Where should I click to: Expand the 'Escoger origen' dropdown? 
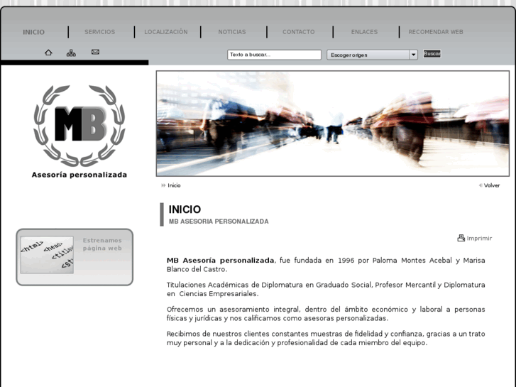tap(372, 55)
